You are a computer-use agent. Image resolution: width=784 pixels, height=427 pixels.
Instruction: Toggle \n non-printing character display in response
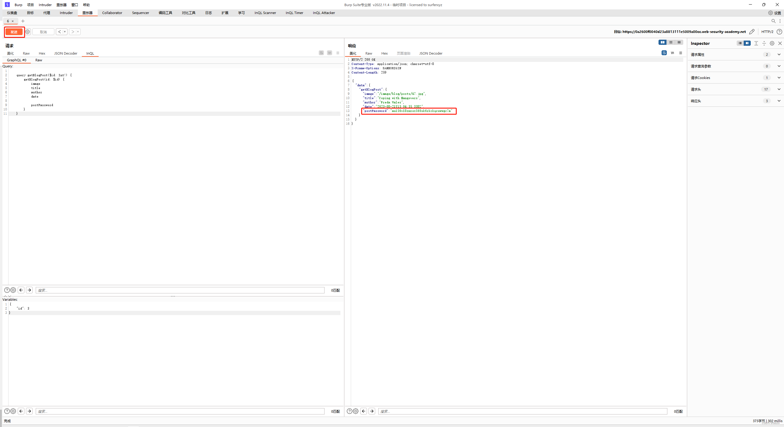click(x=673, y=53)
